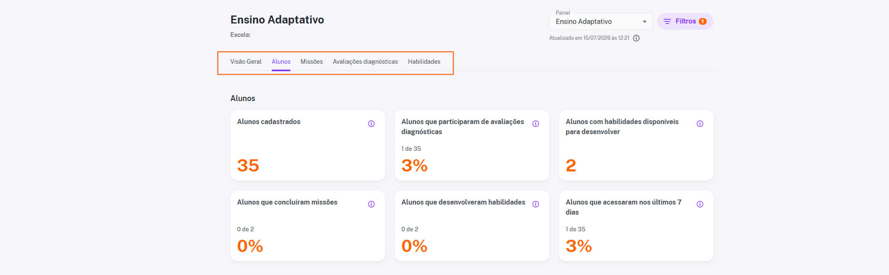The image size is (889, 275).
Task: Open info icon for avaliações diagnósticas participation card
Action: pos(536,124)
